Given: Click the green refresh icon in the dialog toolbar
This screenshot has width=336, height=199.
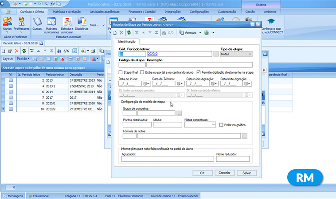Looking at the screenshot, I should tap(129, 32).
